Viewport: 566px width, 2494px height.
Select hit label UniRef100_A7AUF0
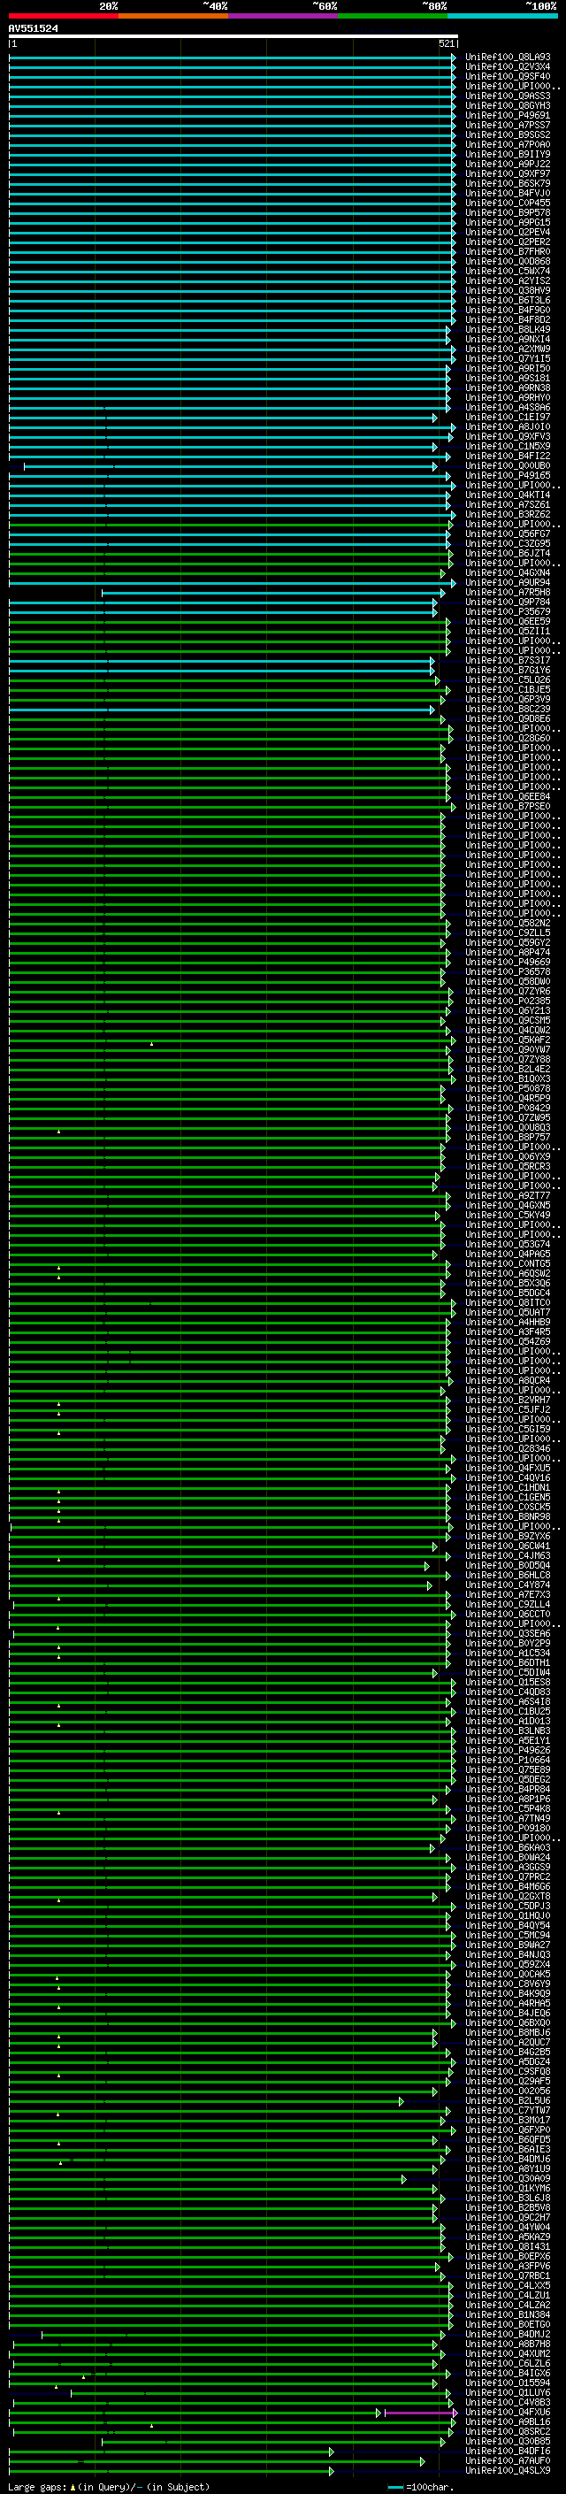pyautogui.click(x=508, y=2462)
